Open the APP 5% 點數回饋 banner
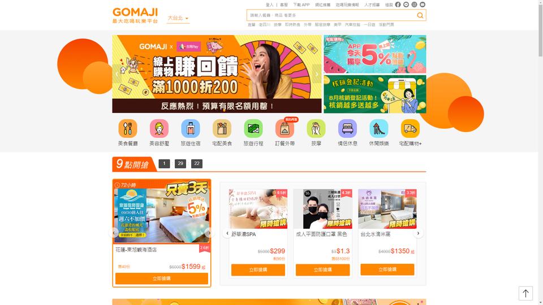The width and height of the screenshot is (543, 305). (x=374, y=54)
